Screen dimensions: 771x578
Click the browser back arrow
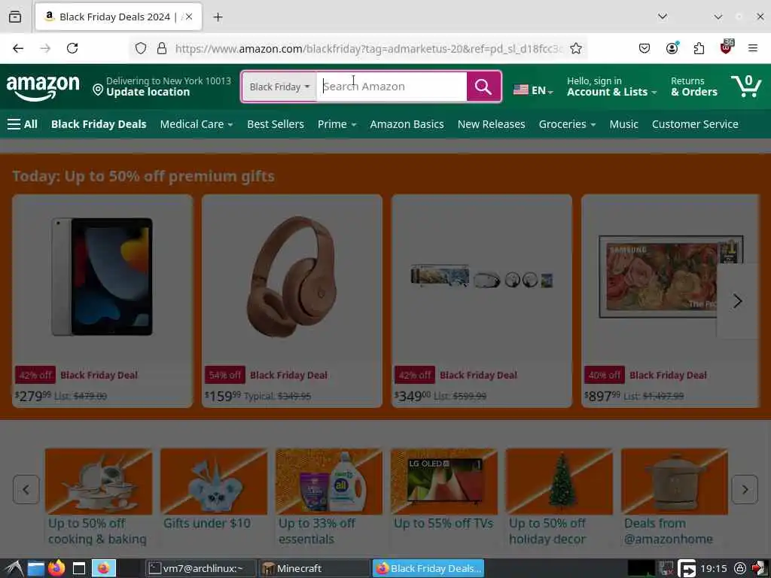(x=18, y=48)
